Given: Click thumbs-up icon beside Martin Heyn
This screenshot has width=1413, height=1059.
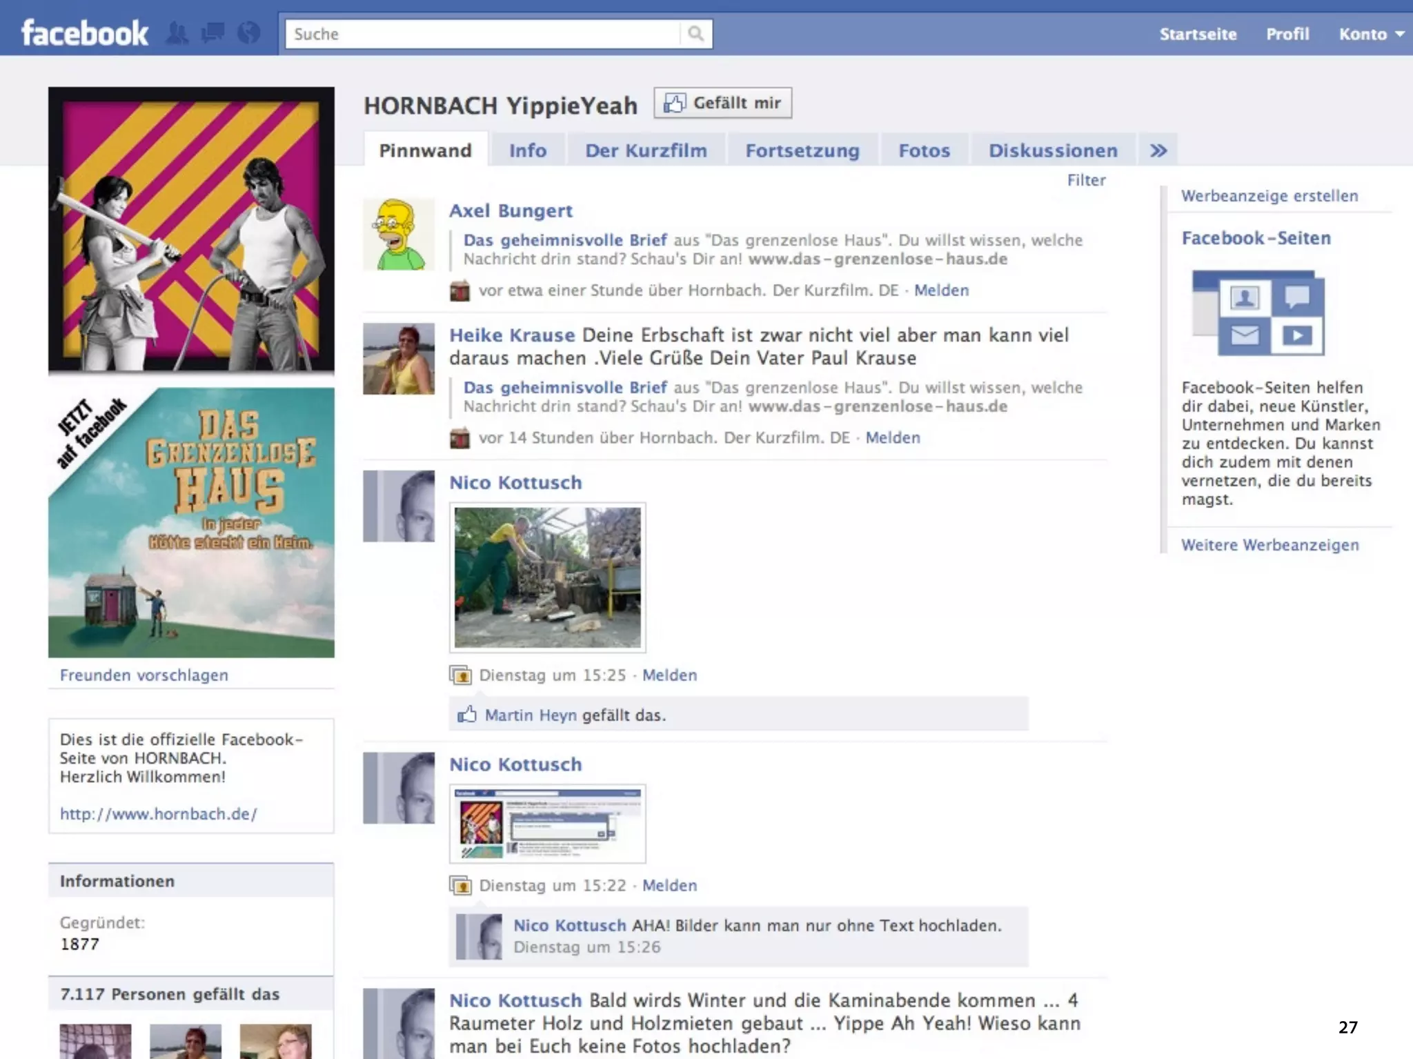Looking at the screenshot, I should 467,715.
